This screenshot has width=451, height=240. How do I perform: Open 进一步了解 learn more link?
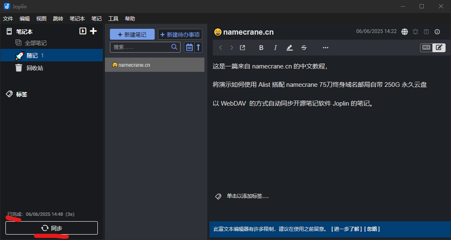click(347, 229)
